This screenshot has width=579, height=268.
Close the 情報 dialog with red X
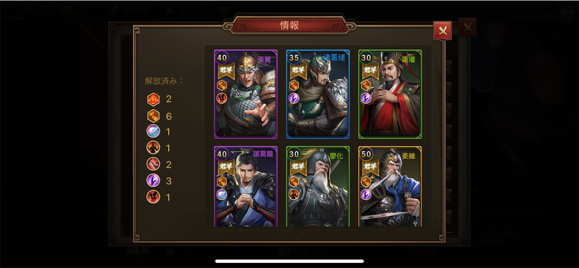pyautogui.click(x=442, y=31)
